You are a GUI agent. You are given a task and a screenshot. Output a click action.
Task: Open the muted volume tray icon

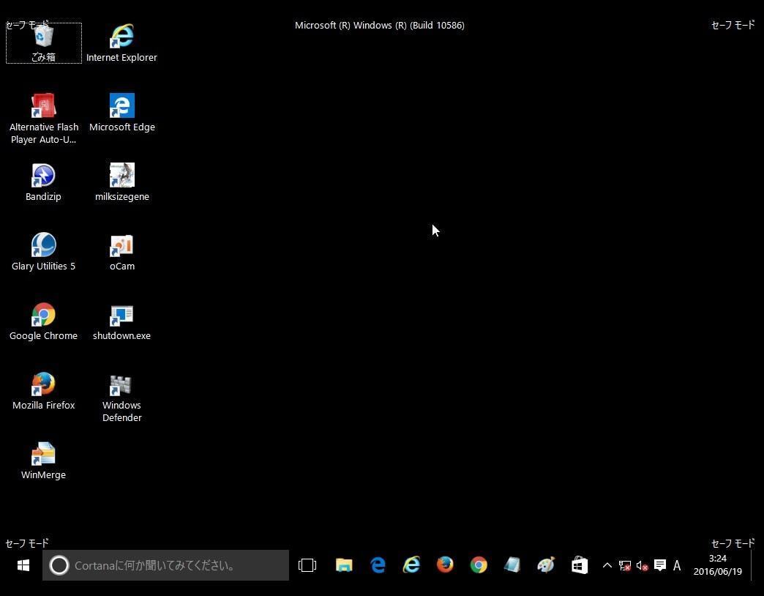(x=643, y=566)
